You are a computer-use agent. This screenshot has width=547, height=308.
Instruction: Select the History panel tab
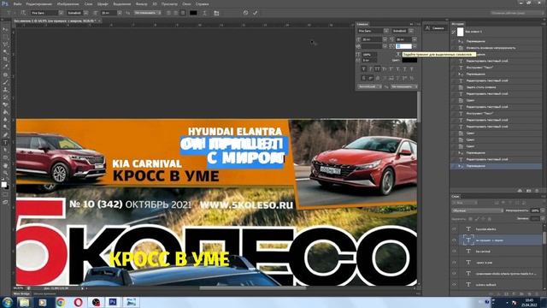point(457,24)
